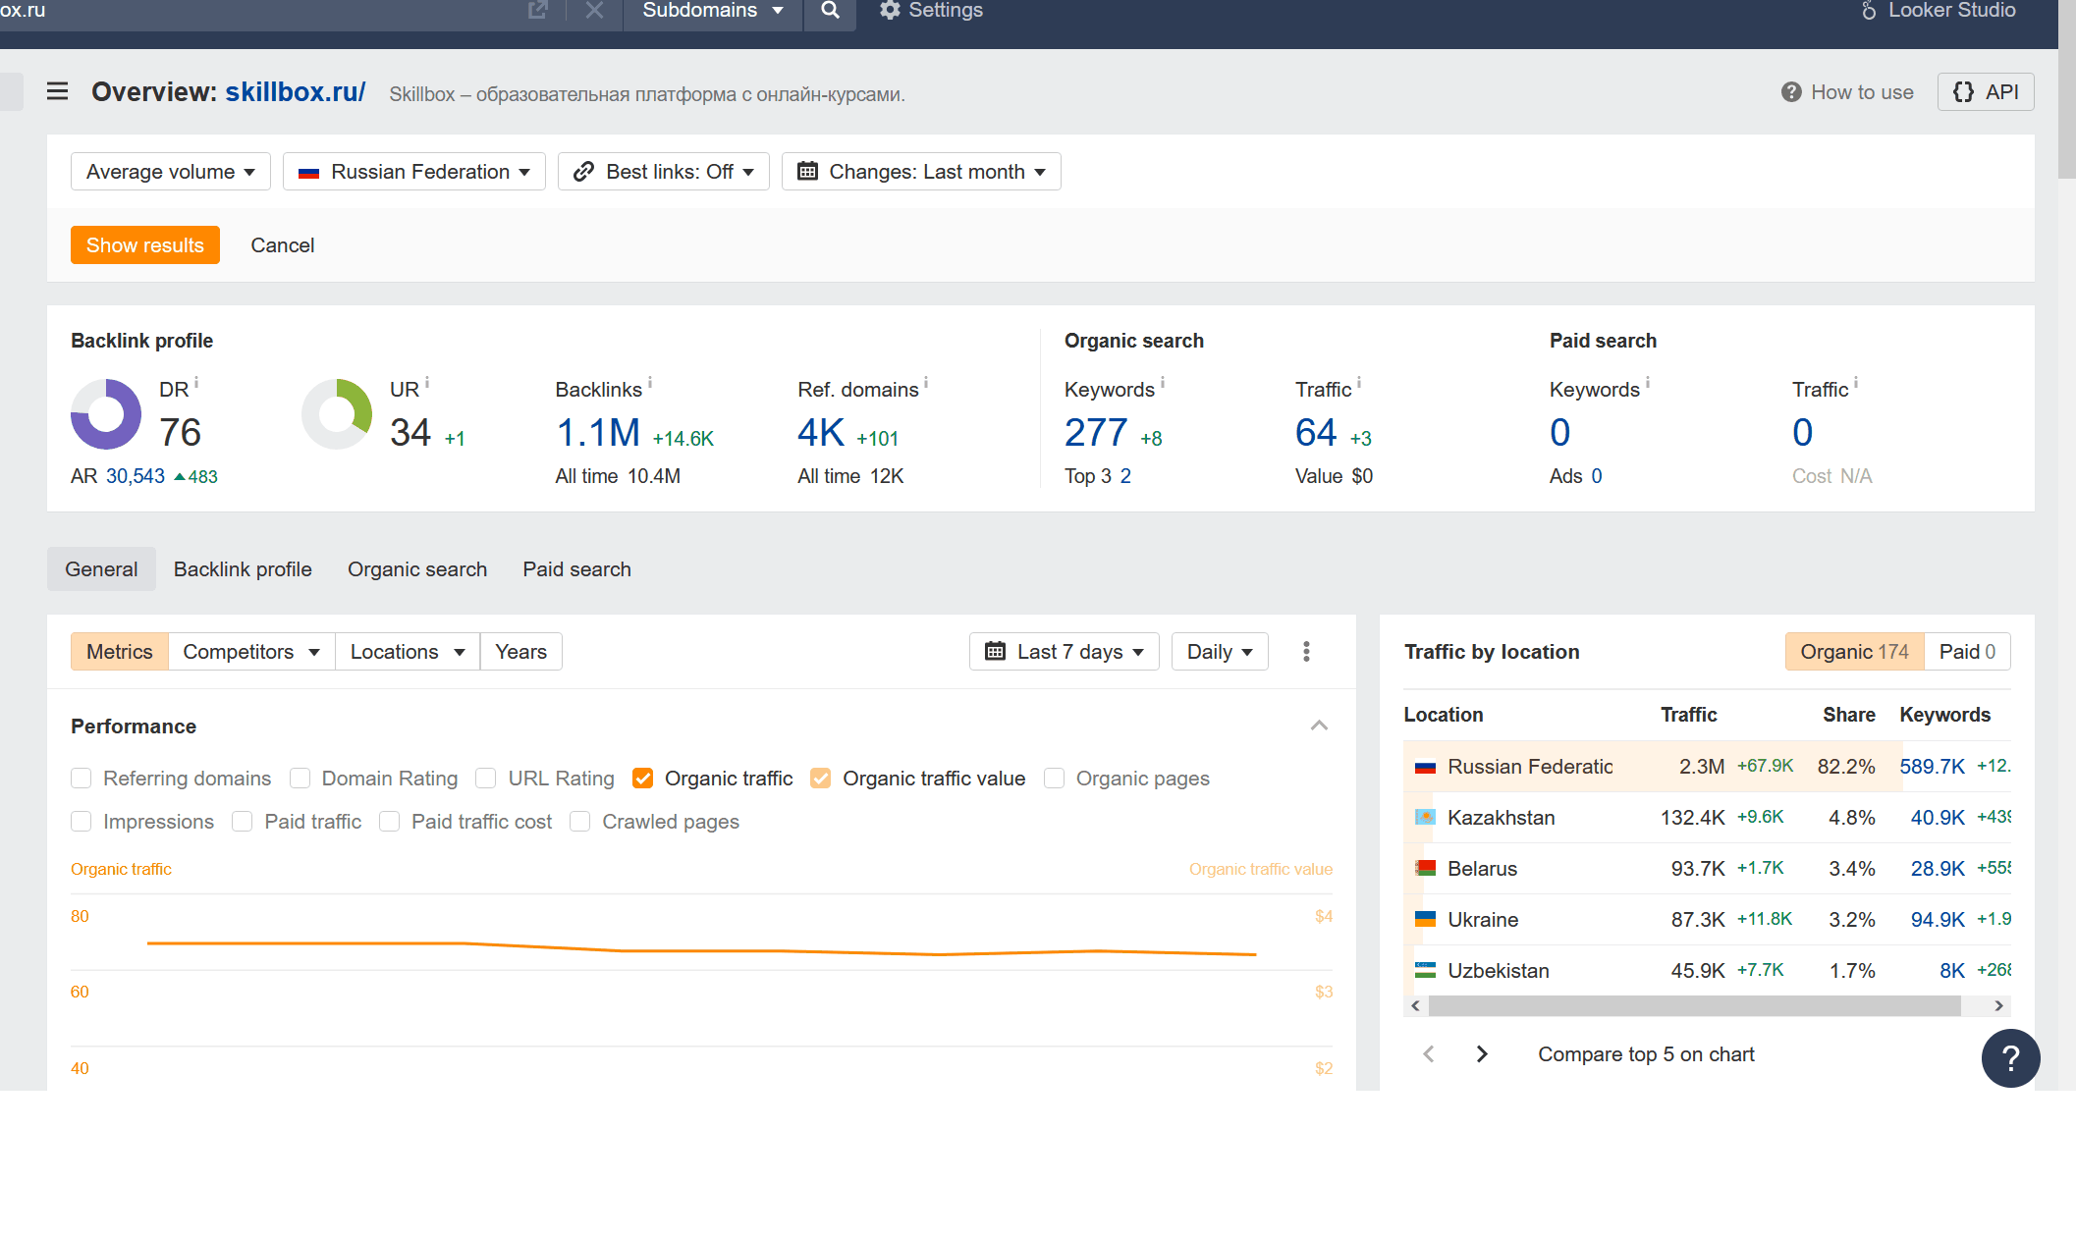Viewport: 2076px width, 1237px height.
Task: Click Organic search Keywords info icon
Action: click(x=1163, y=383)
